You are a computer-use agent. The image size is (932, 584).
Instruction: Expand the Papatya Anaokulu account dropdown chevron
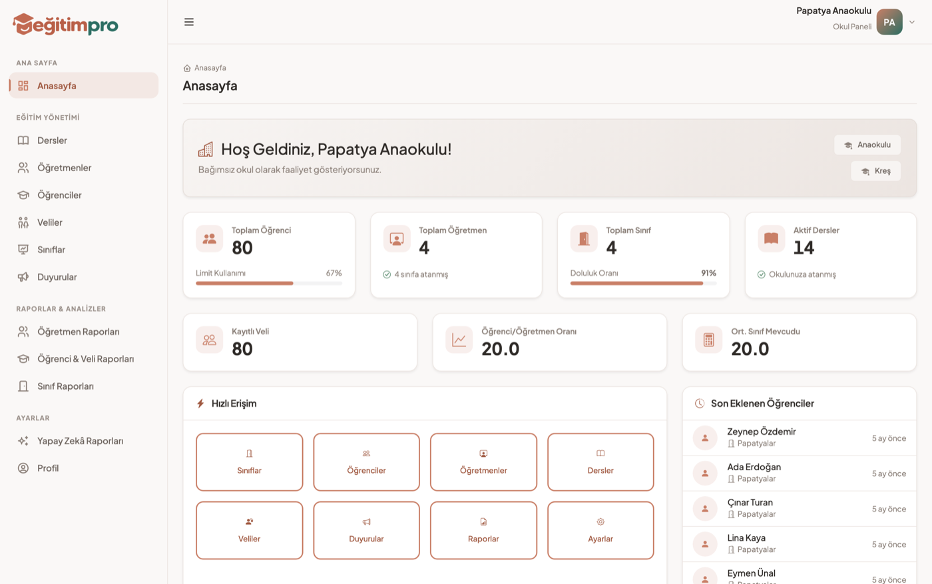(912, 22)
